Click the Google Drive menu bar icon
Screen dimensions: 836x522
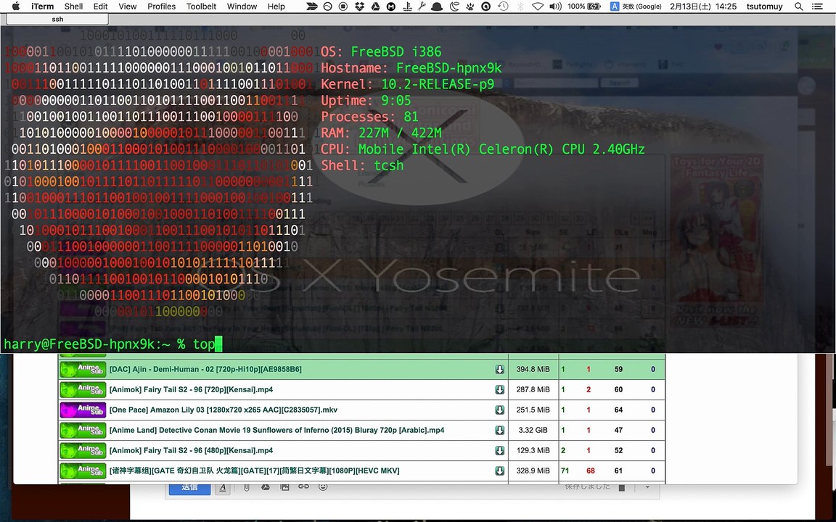[x=374, y=7]
